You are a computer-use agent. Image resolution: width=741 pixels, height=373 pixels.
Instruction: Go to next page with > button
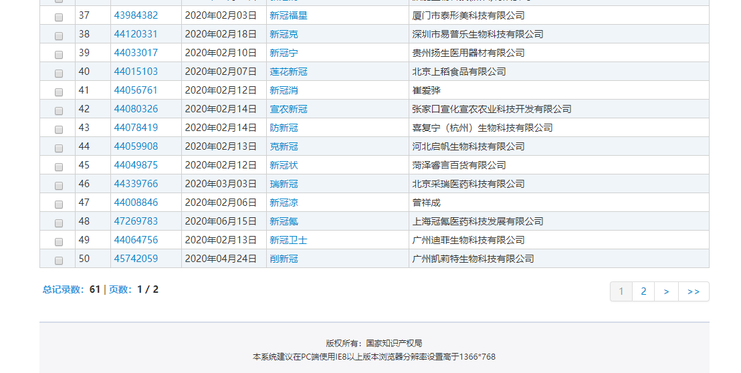[666, 291]
